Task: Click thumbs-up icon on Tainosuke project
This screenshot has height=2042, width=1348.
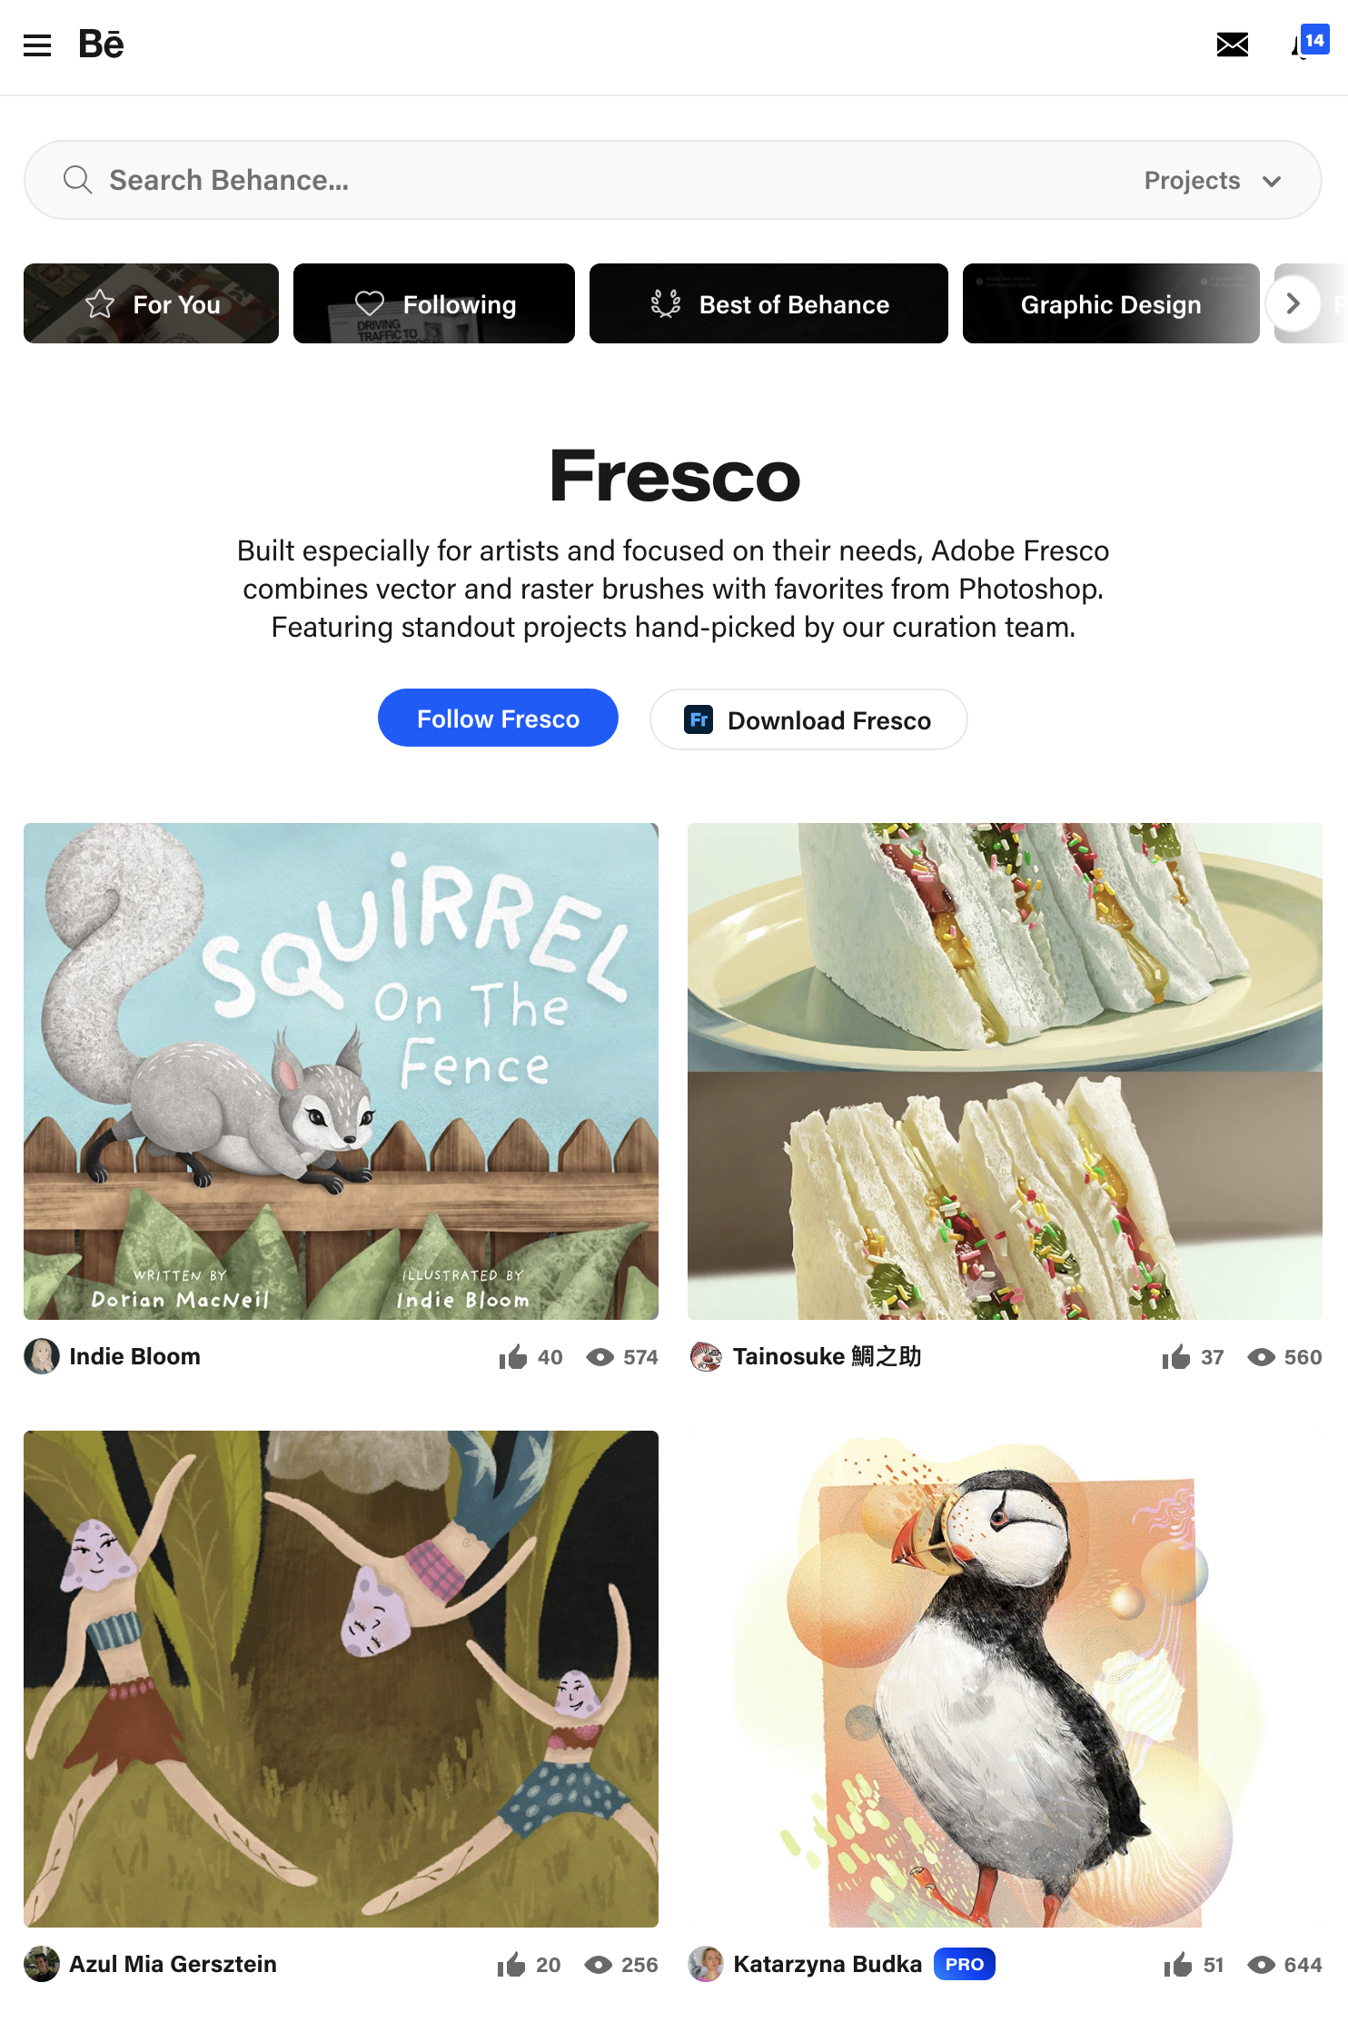Action: point(1176,1357)
